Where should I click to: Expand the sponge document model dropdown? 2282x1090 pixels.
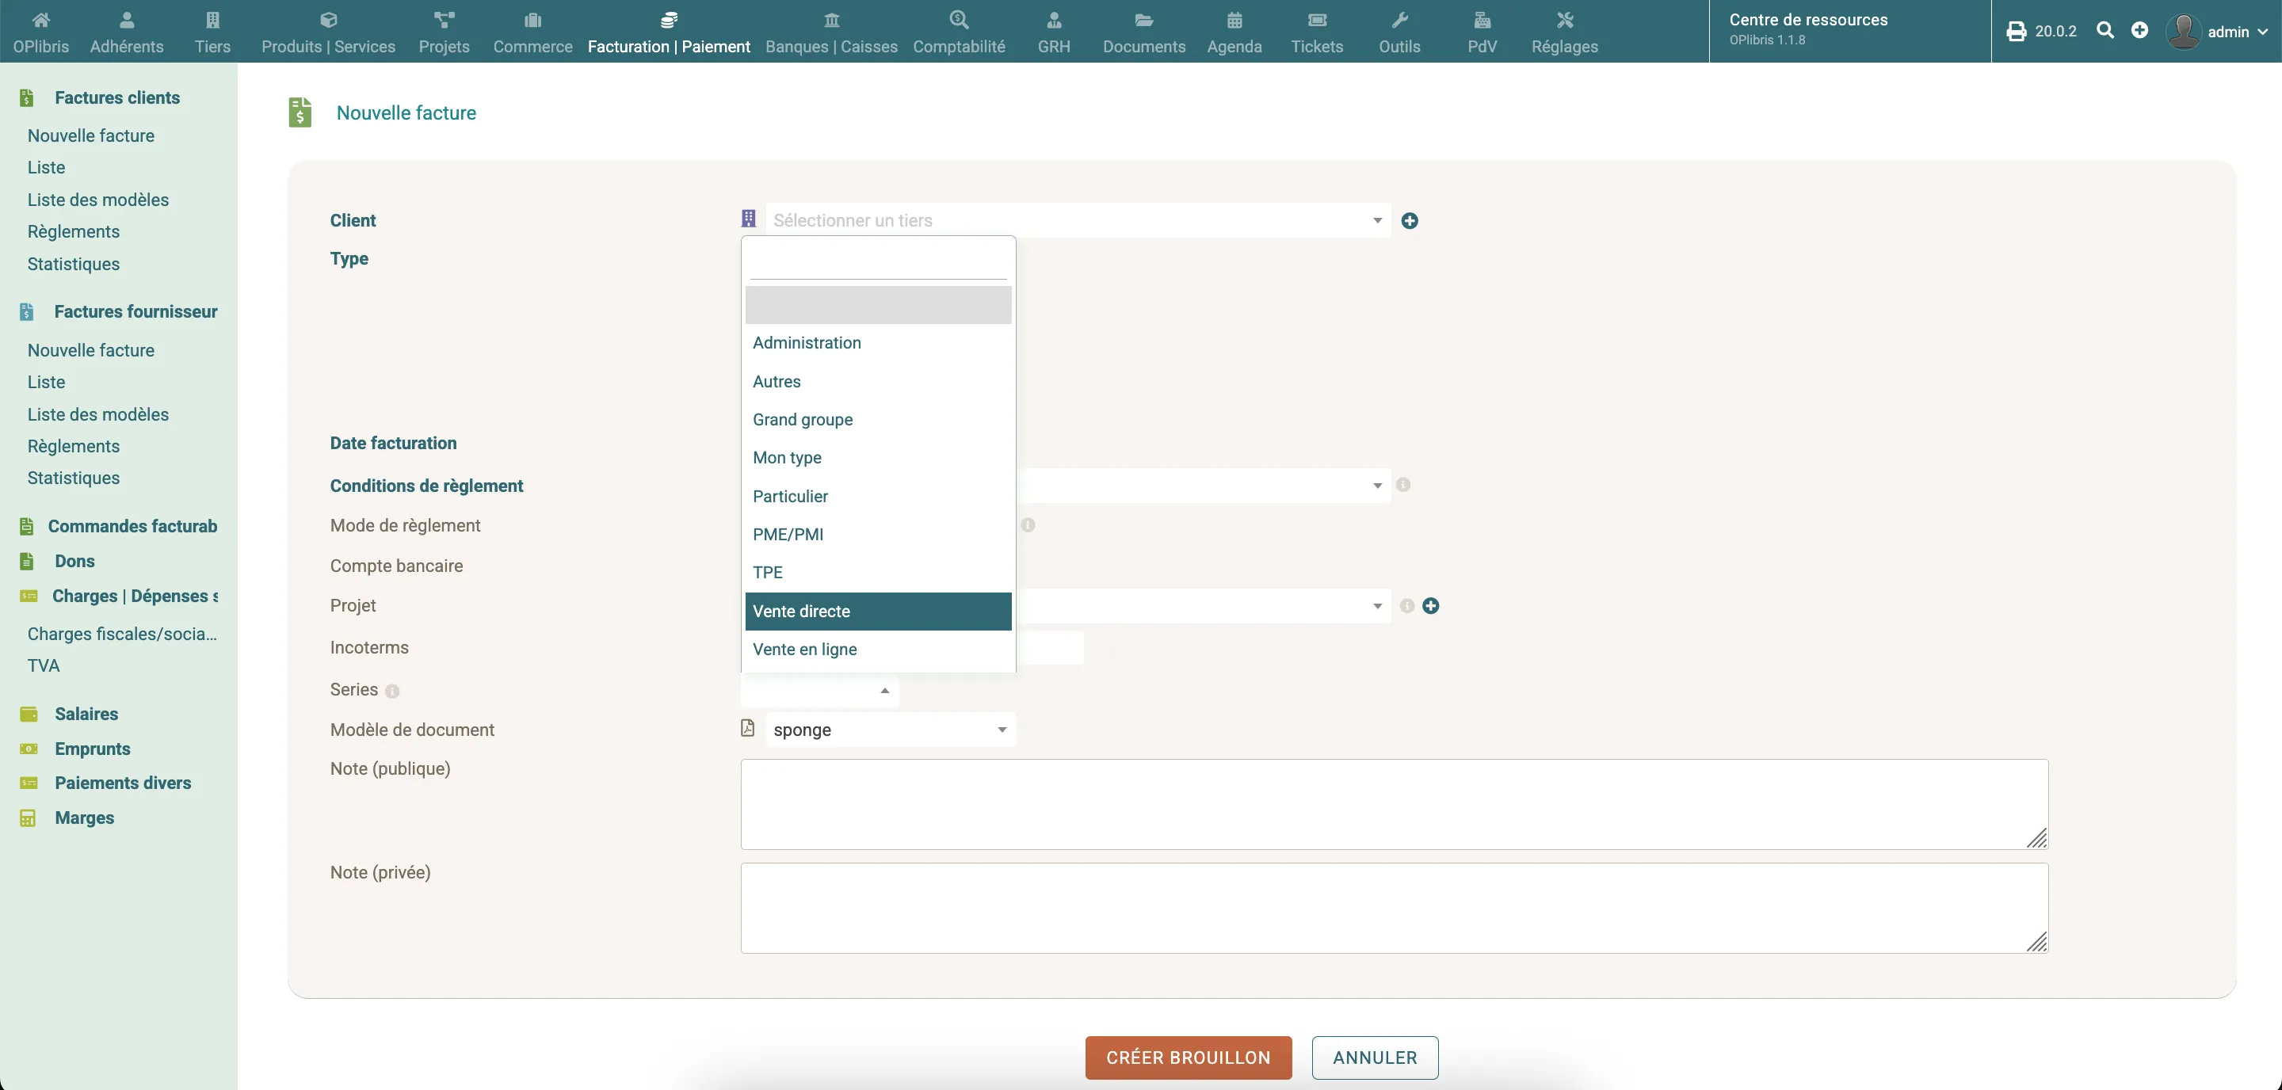[891, 730]
